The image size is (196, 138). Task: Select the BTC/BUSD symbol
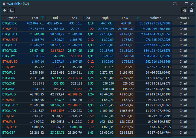pyautogui.click(x=10, y=45)
